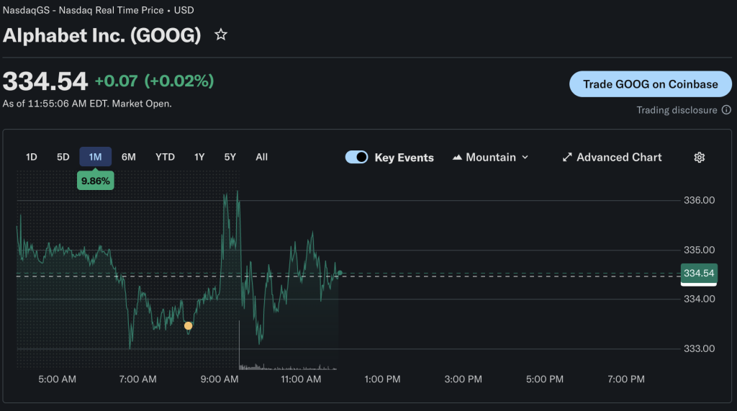View the 5Y chart range
Image resolution: width=737 pixels, height=411 pixels.
[x=230, y=157]
